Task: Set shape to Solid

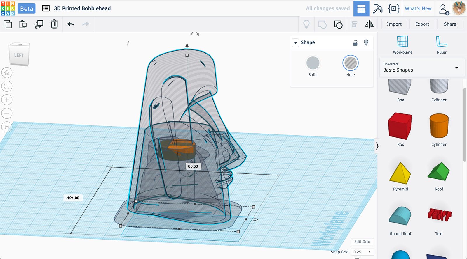Action: pos(313,63)
